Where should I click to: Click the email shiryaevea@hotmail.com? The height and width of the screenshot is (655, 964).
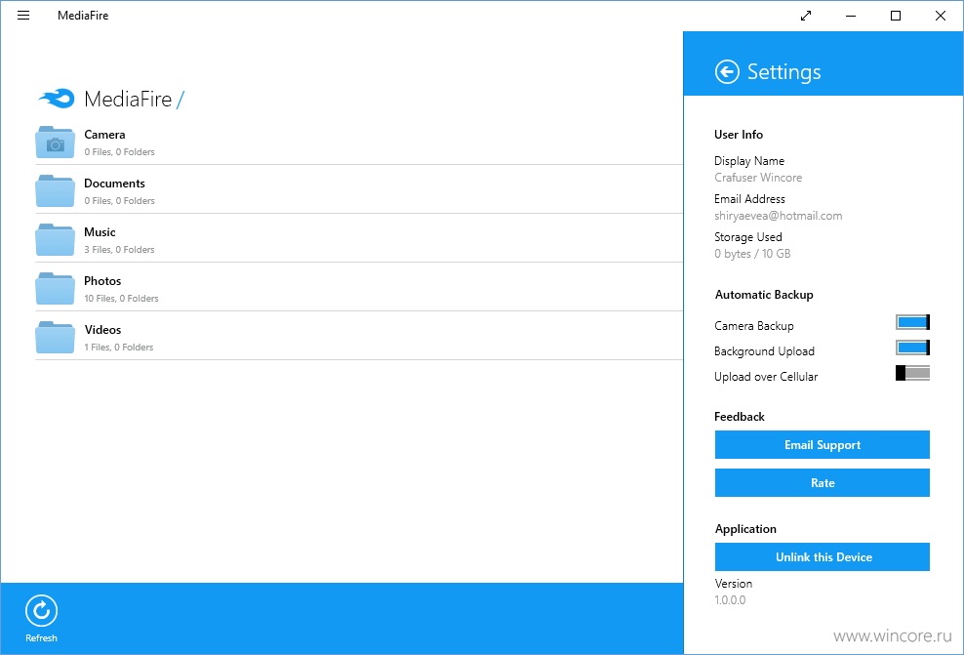pos(779,216)
